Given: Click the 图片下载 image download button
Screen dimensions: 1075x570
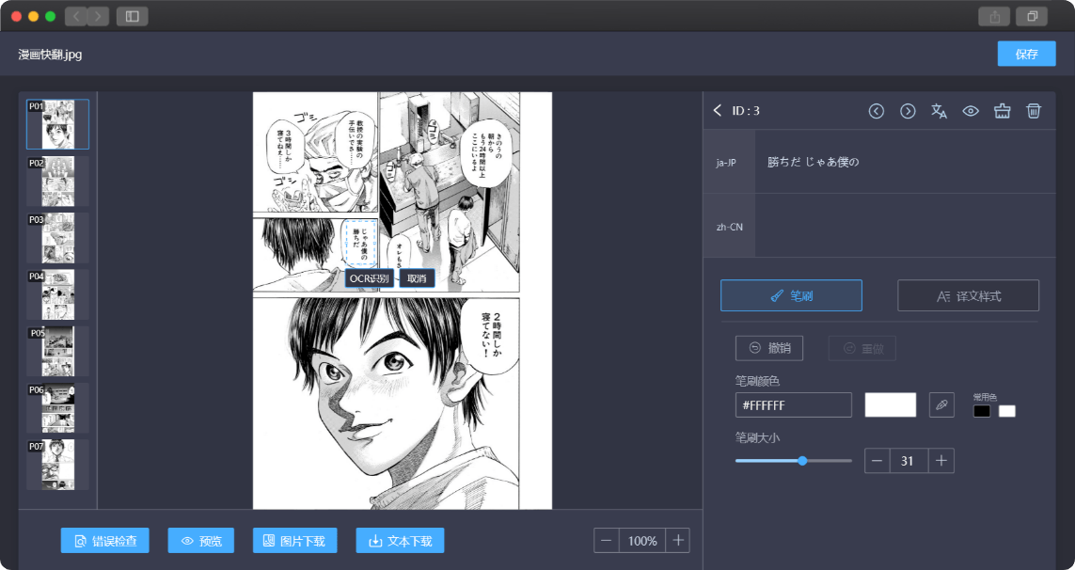Looking at the screenshot, I should [294, 541].
